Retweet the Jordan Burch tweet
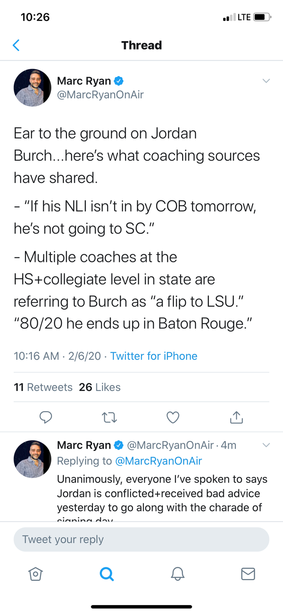Viewport: 283px width, 614px height. [x=108, y=417]
